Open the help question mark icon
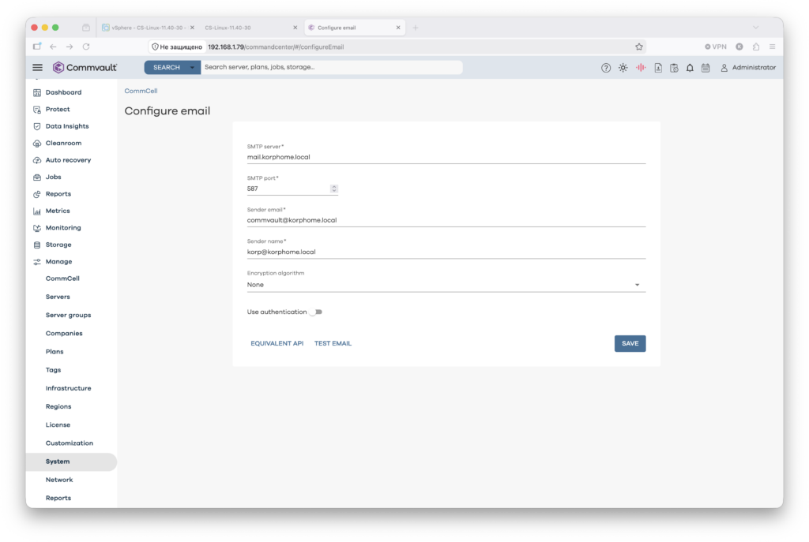This screenshot has height=542, width=809. [606, 68]
